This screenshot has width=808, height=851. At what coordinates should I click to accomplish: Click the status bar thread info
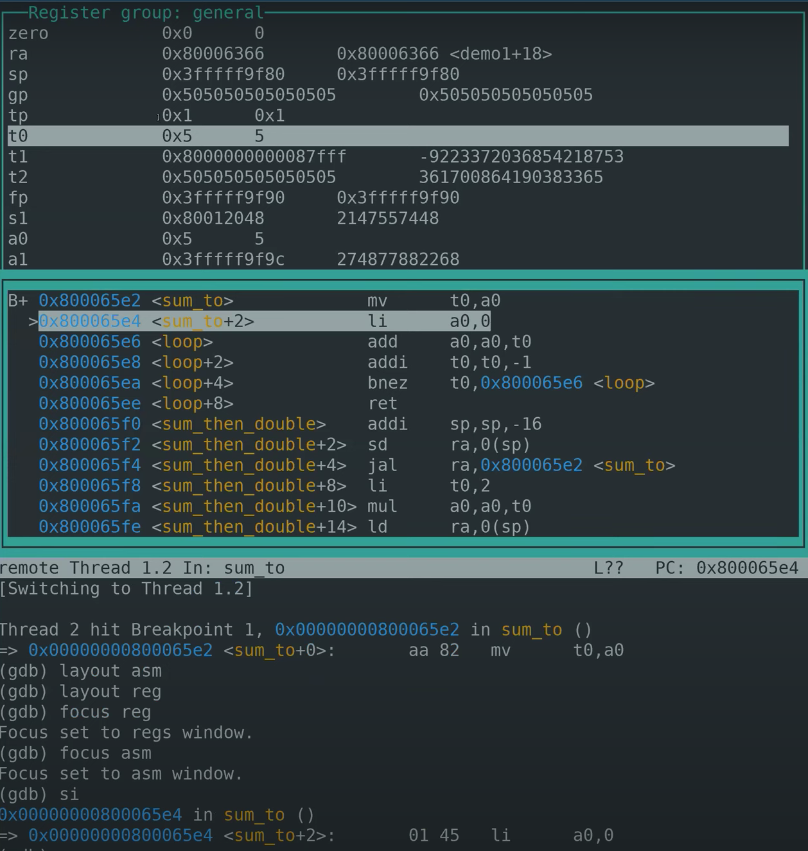[142, 568]
